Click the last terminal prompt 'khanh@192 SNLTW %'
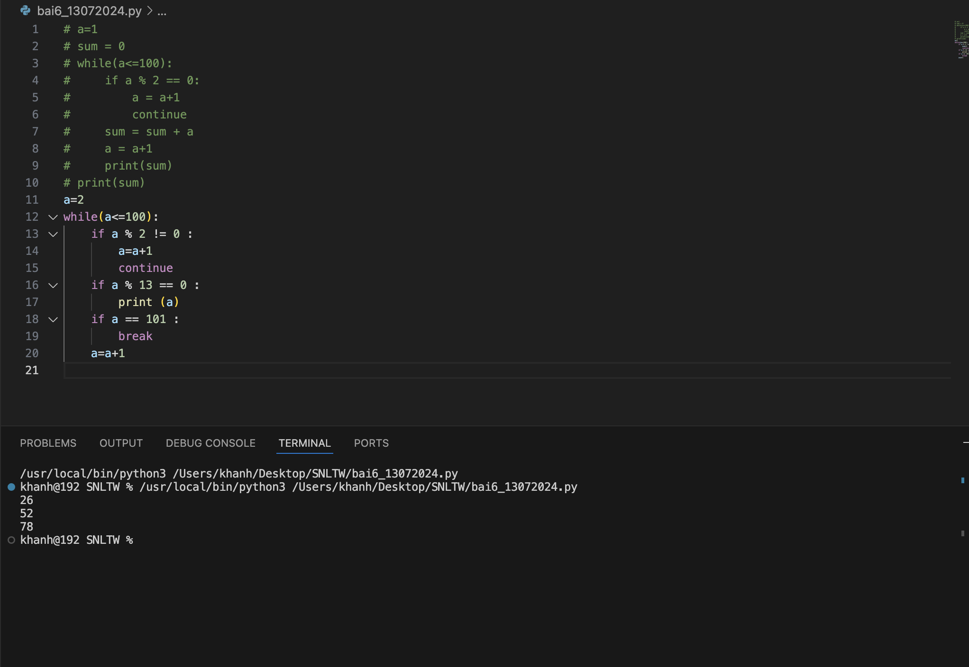Image resolution: width=969 pixels, height=667 pixels. (76, 540)
